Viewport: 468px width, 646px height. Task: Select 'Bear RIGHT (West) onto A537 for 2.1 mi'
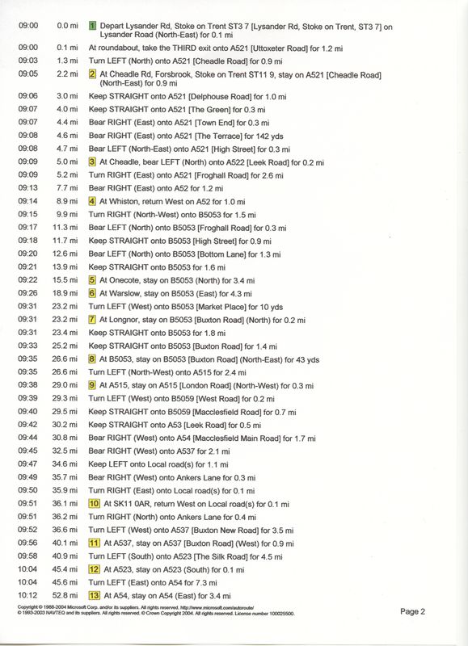click(159, 451)
